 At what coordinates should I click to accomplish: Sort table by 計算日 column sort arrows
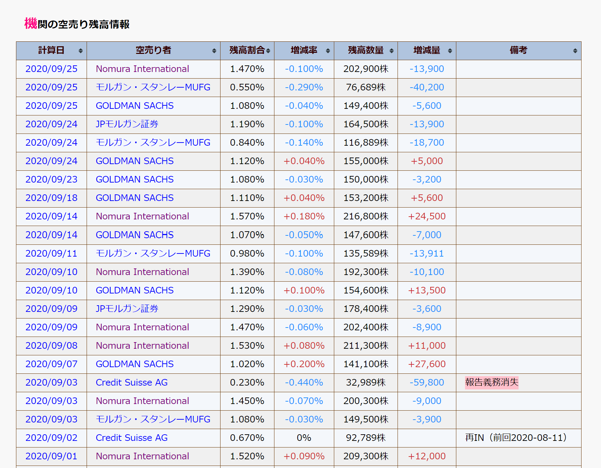(80, 51)
